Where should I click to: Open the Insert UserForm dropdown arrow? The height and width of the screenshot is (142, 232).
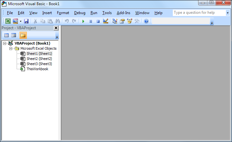[x=20, y=21]
